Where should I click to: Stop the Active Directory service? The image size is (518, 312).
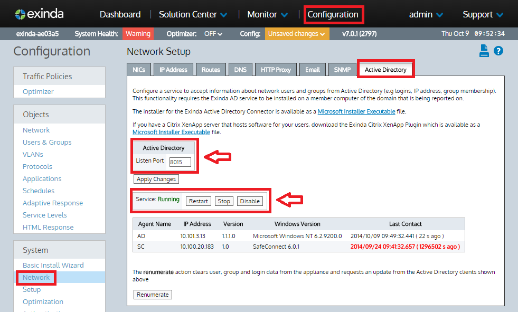click(x=224, y=201)
